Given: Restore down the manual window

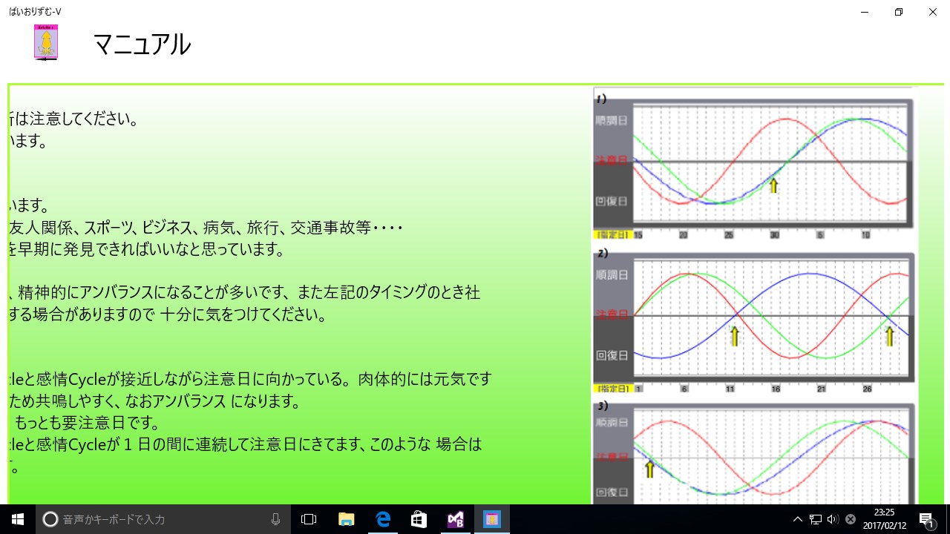Looking at the screenshot, I should pyautogui.click(x=898, y=12).
